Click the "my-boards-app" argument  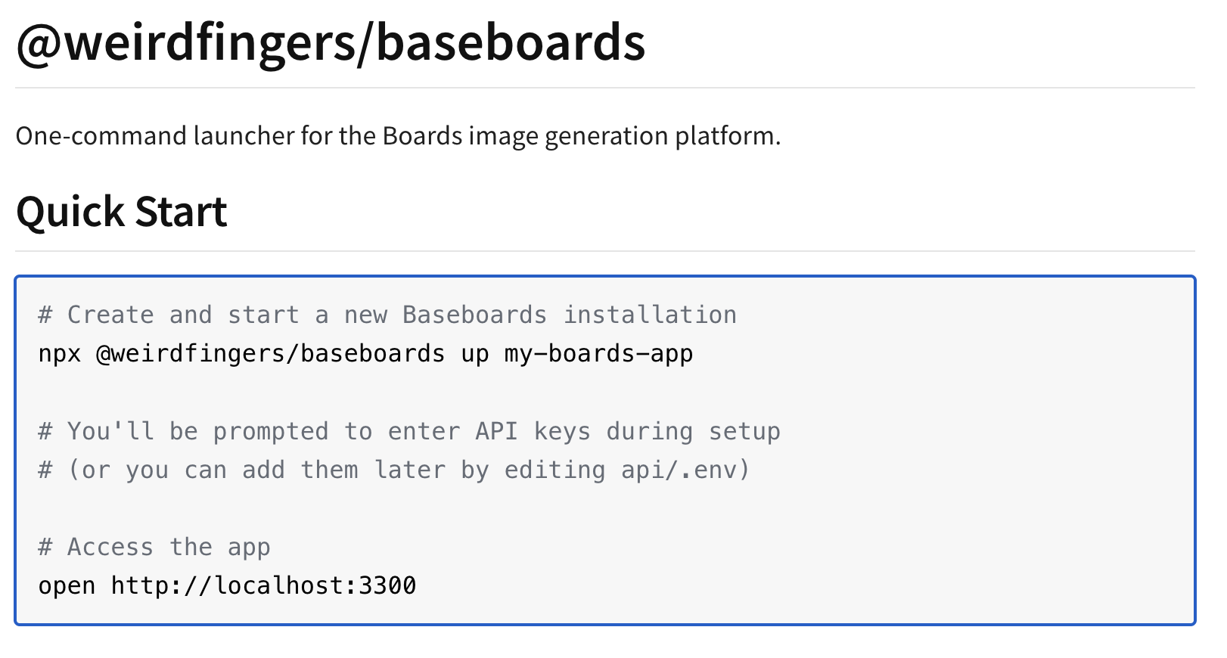[x=598, y=354]
